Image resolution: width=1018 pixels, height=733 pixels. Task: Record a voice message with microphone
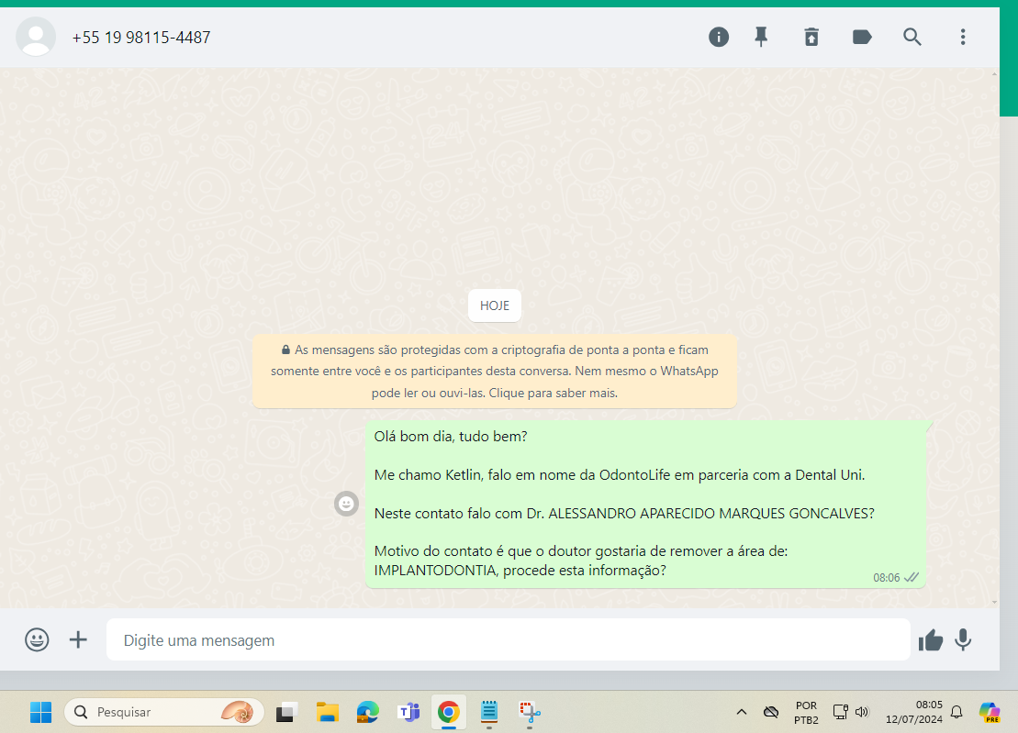click(963, 640)
